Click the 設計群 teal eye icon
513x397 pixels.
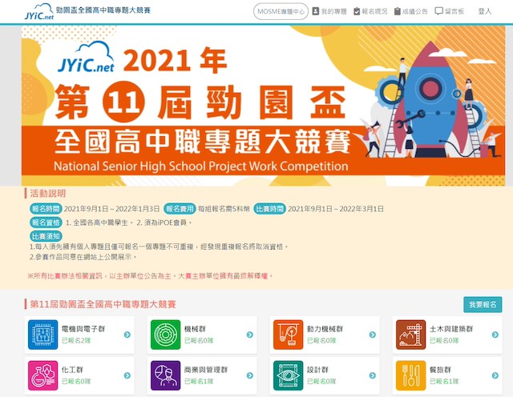[x=289, y=375]
